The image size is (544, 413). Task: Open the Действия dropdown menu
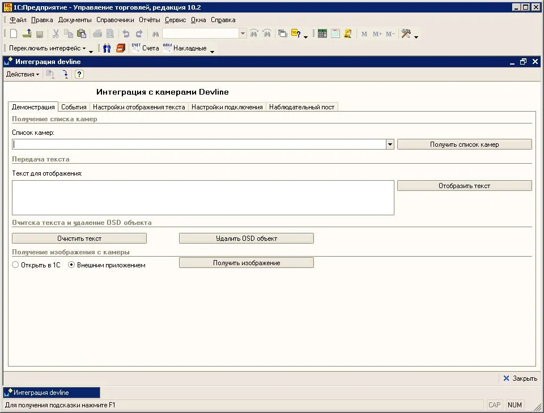click(x=23, y=74)
